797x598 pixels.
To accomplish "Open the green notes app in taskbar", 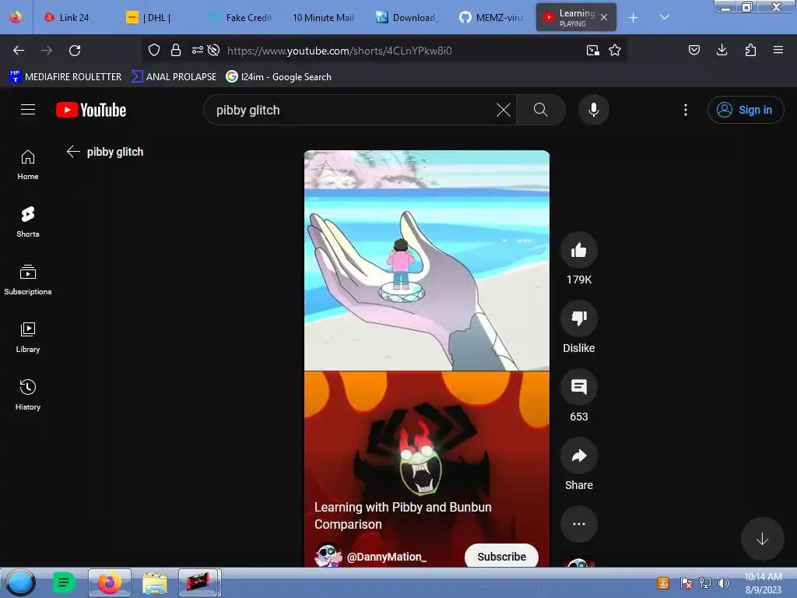I will click(64, 582).
